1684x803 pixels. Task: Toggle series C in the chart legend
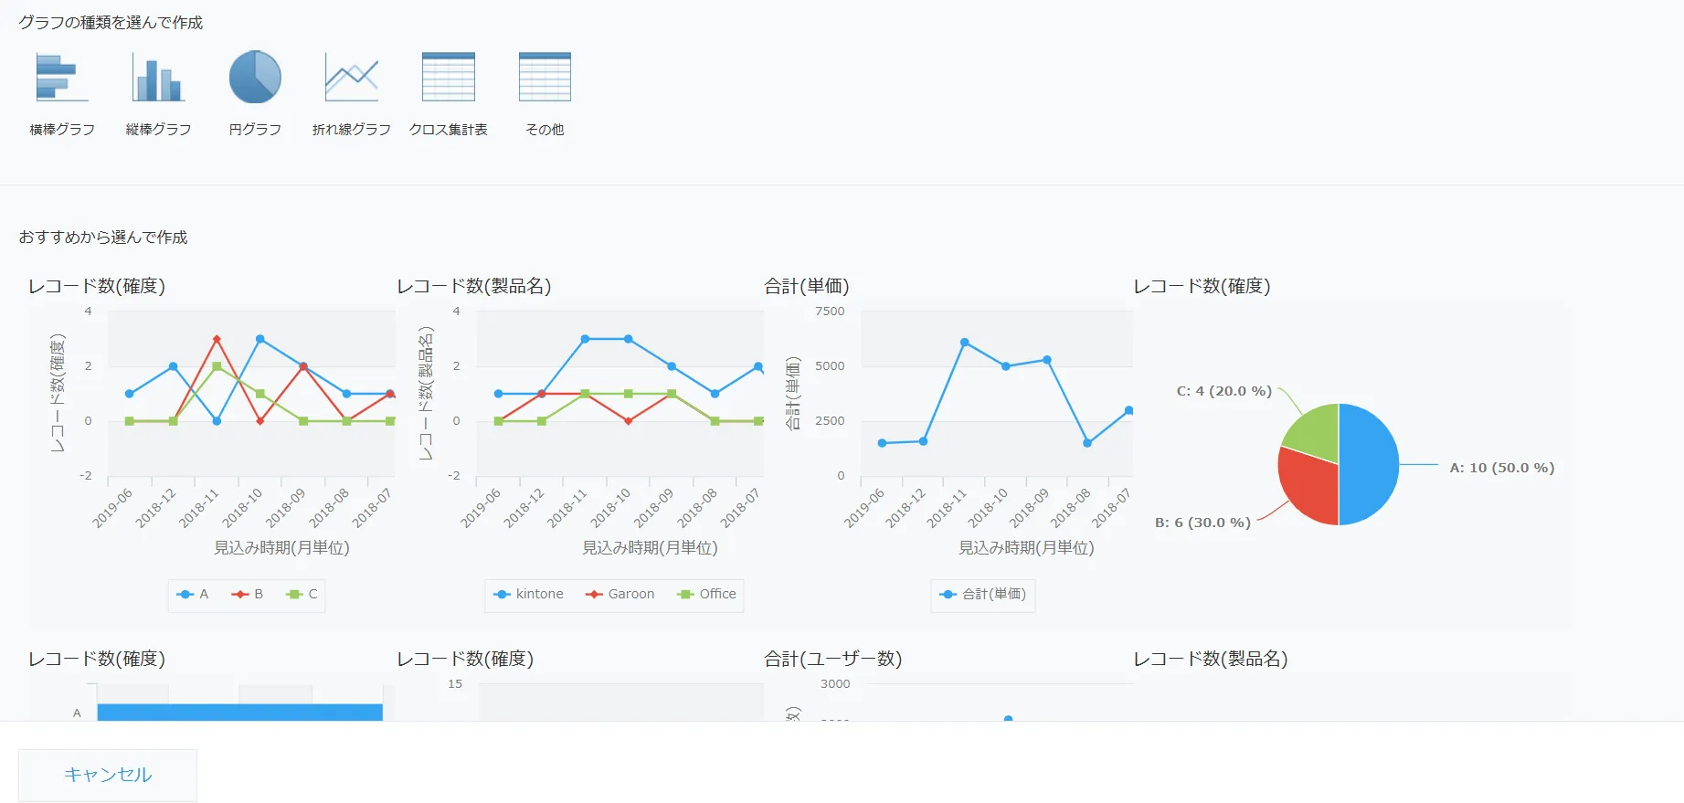pyautogui.click(x=302, y=594)
